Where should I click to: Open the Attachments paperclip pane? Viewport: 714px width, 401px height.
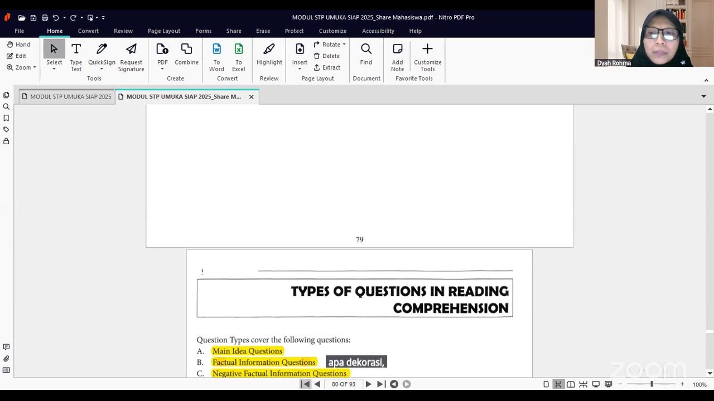click(6, 359)
